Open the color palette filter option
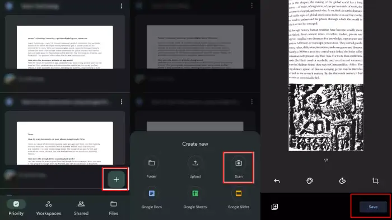 pyautogui.click(x=310, y=181)
